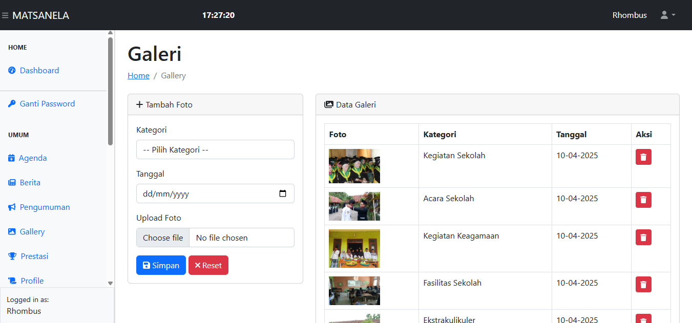Click the images icon in Data Galeri header
The width and height of the screenshot is (692, 323).
point(329,105)
